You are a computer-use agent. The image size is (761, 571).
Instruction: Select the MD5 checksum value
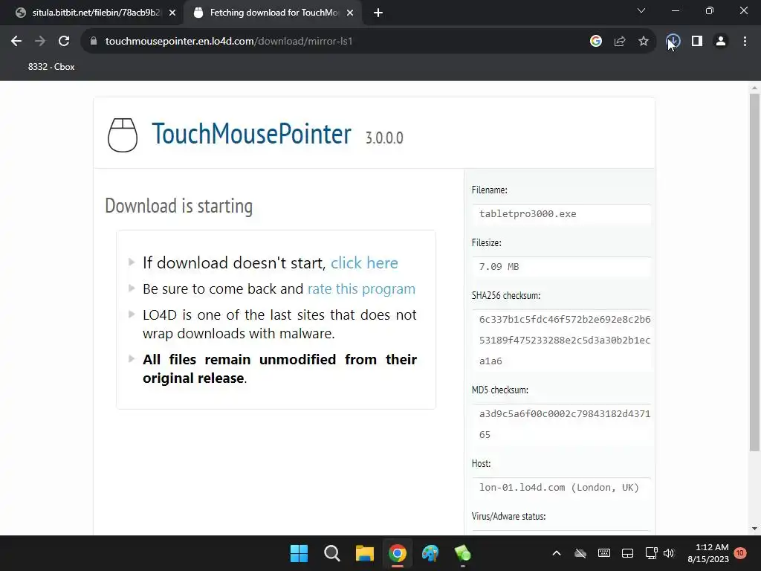(565, 424)
